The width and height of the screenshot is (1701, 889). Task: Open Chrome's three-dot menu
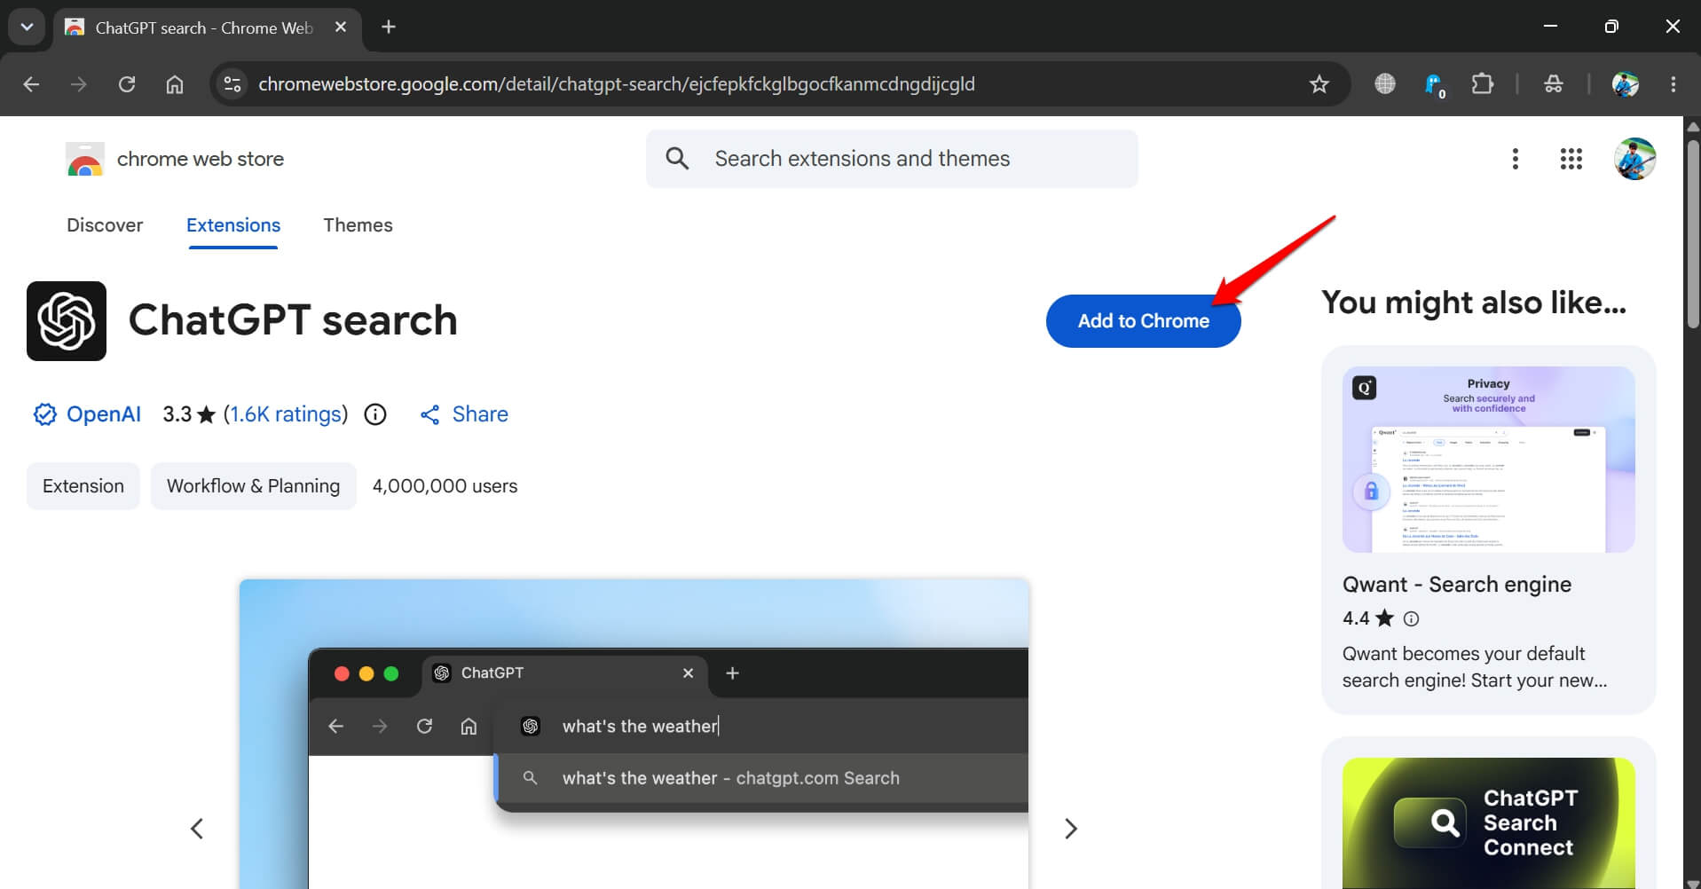[x=1673, y=84]
